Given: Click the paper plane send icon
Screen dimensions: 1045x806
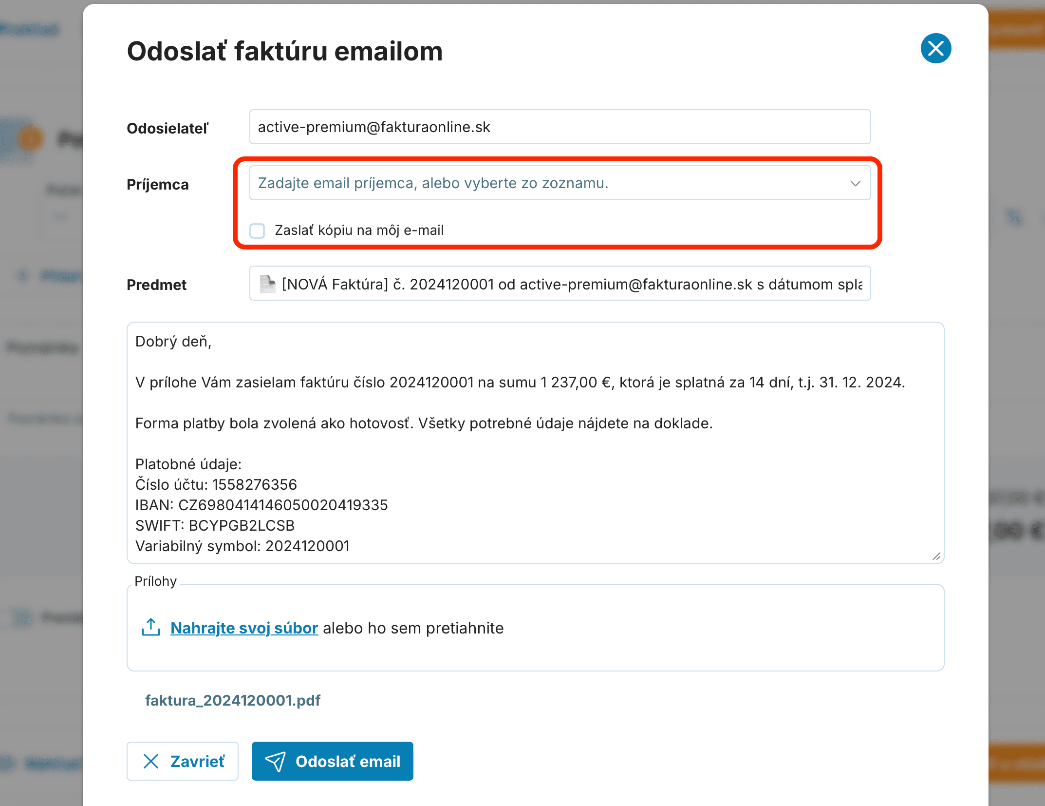Looking at the screenshot, I should click(x=275, y=761).
